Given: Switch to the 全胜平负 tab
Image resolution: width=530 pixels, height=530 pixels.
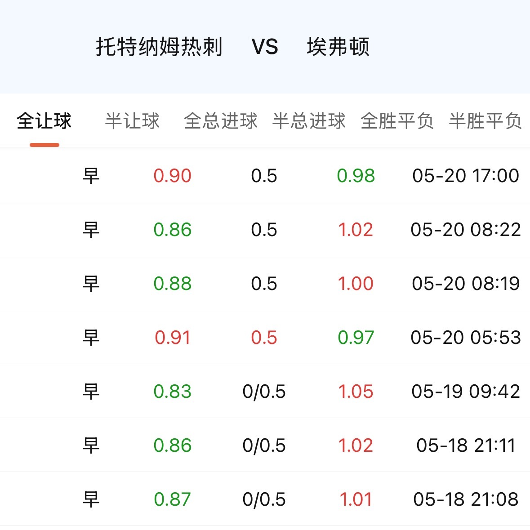Looking at the screenshot, I should [x=397, y=120].
